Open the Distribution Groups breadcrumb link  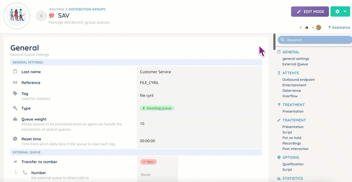pyautogui.click(x=87, y=9)
